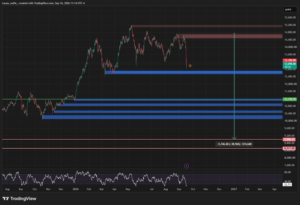Click the 2027 label on the time axis

click(234, 189)
